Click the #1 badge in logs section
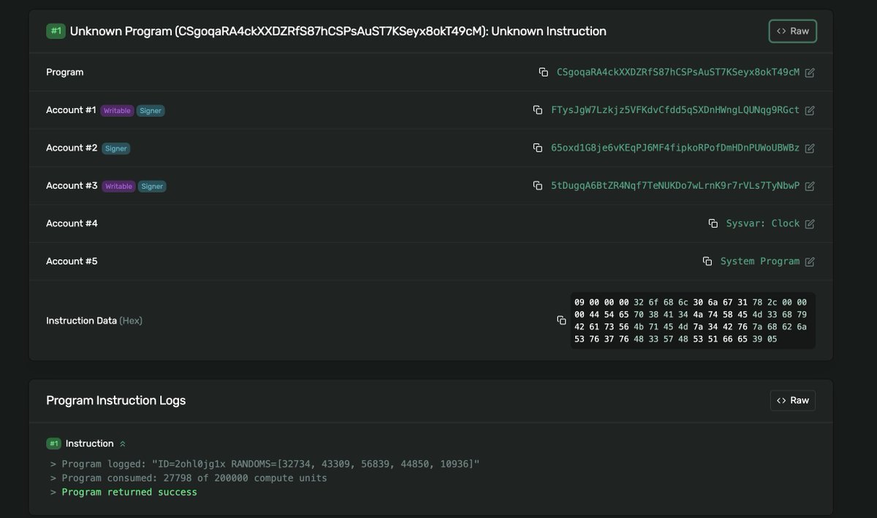 pyautogui.click(x=54, y=444)
